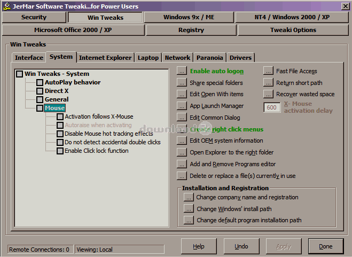Viewport: 352px width, 257px height.
Task: Select the Interface sub-tab
Action: point(29,58)
